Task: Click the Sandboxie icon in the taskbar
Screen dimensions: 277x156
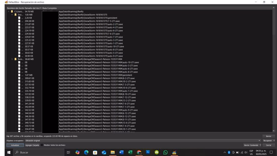Action: (174, 152)
